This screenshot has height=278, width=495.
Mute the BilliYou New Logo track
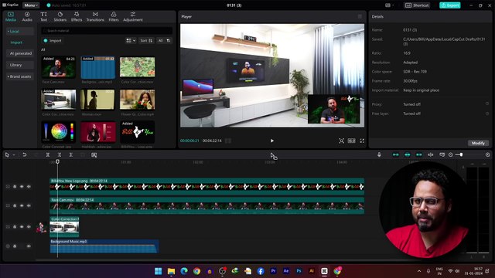pos(29,187)
